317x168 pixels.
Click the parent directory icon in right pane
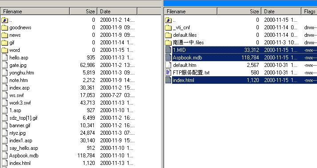[x=168, y=20]
